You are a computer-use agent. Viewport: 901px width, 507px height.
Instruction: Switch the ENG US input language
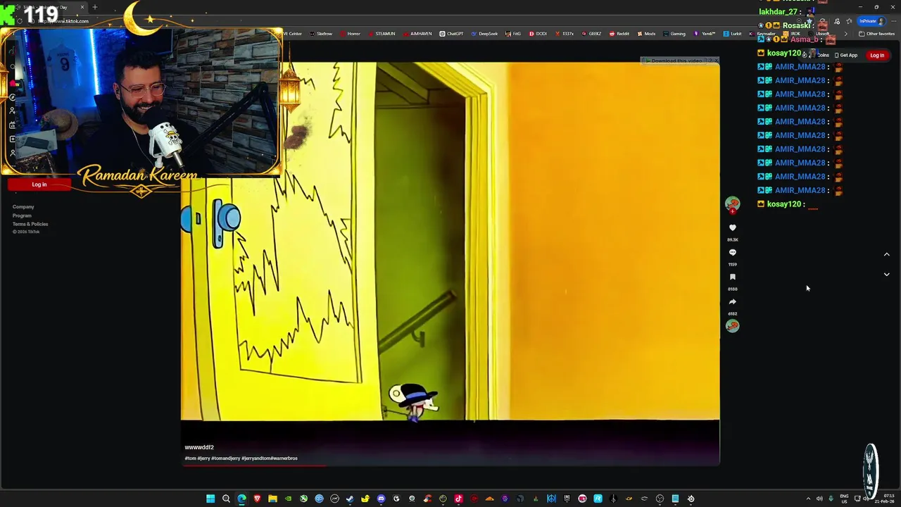(x=844, y=499)
